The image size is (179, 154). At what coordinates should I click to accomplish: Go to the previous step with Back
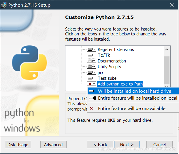coord(100,145)
